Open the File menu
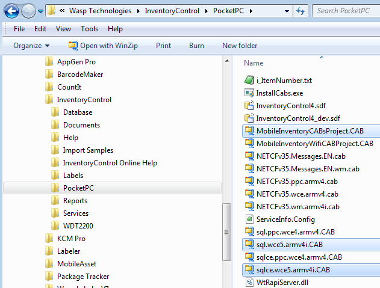The width and height of the screenshot is (380, 288). click(19, 29)
